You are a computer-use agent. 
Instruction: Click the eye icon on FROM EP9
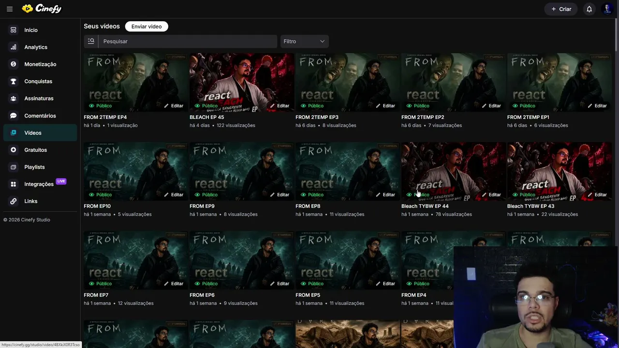[x=197, y=195]
